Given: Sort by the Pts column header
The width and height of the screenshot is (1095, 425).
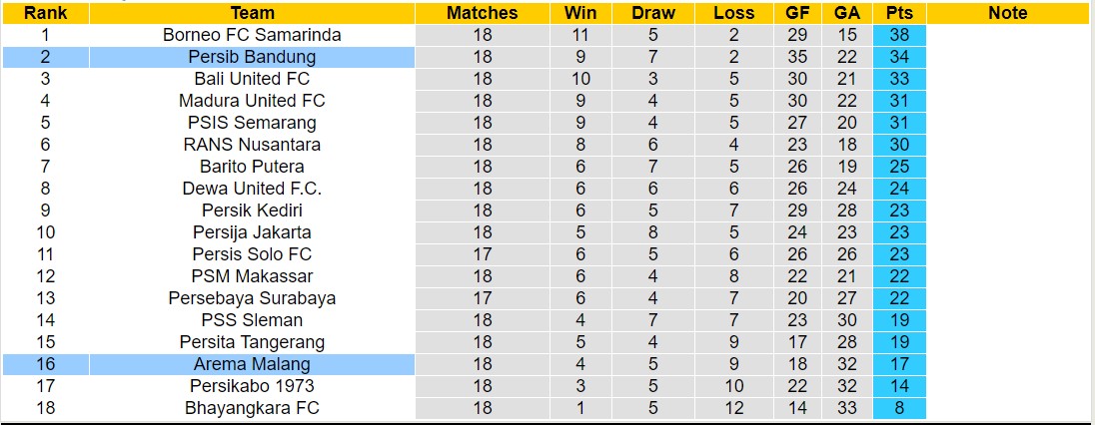Looking at the screenshot, I should (899, 13).
